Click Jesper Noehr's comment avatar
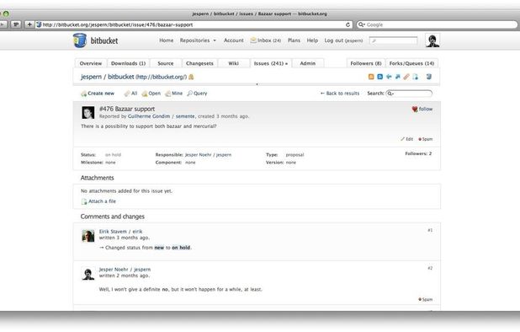The height and width of the screenshot is (332, 520). tap(88, 274)
